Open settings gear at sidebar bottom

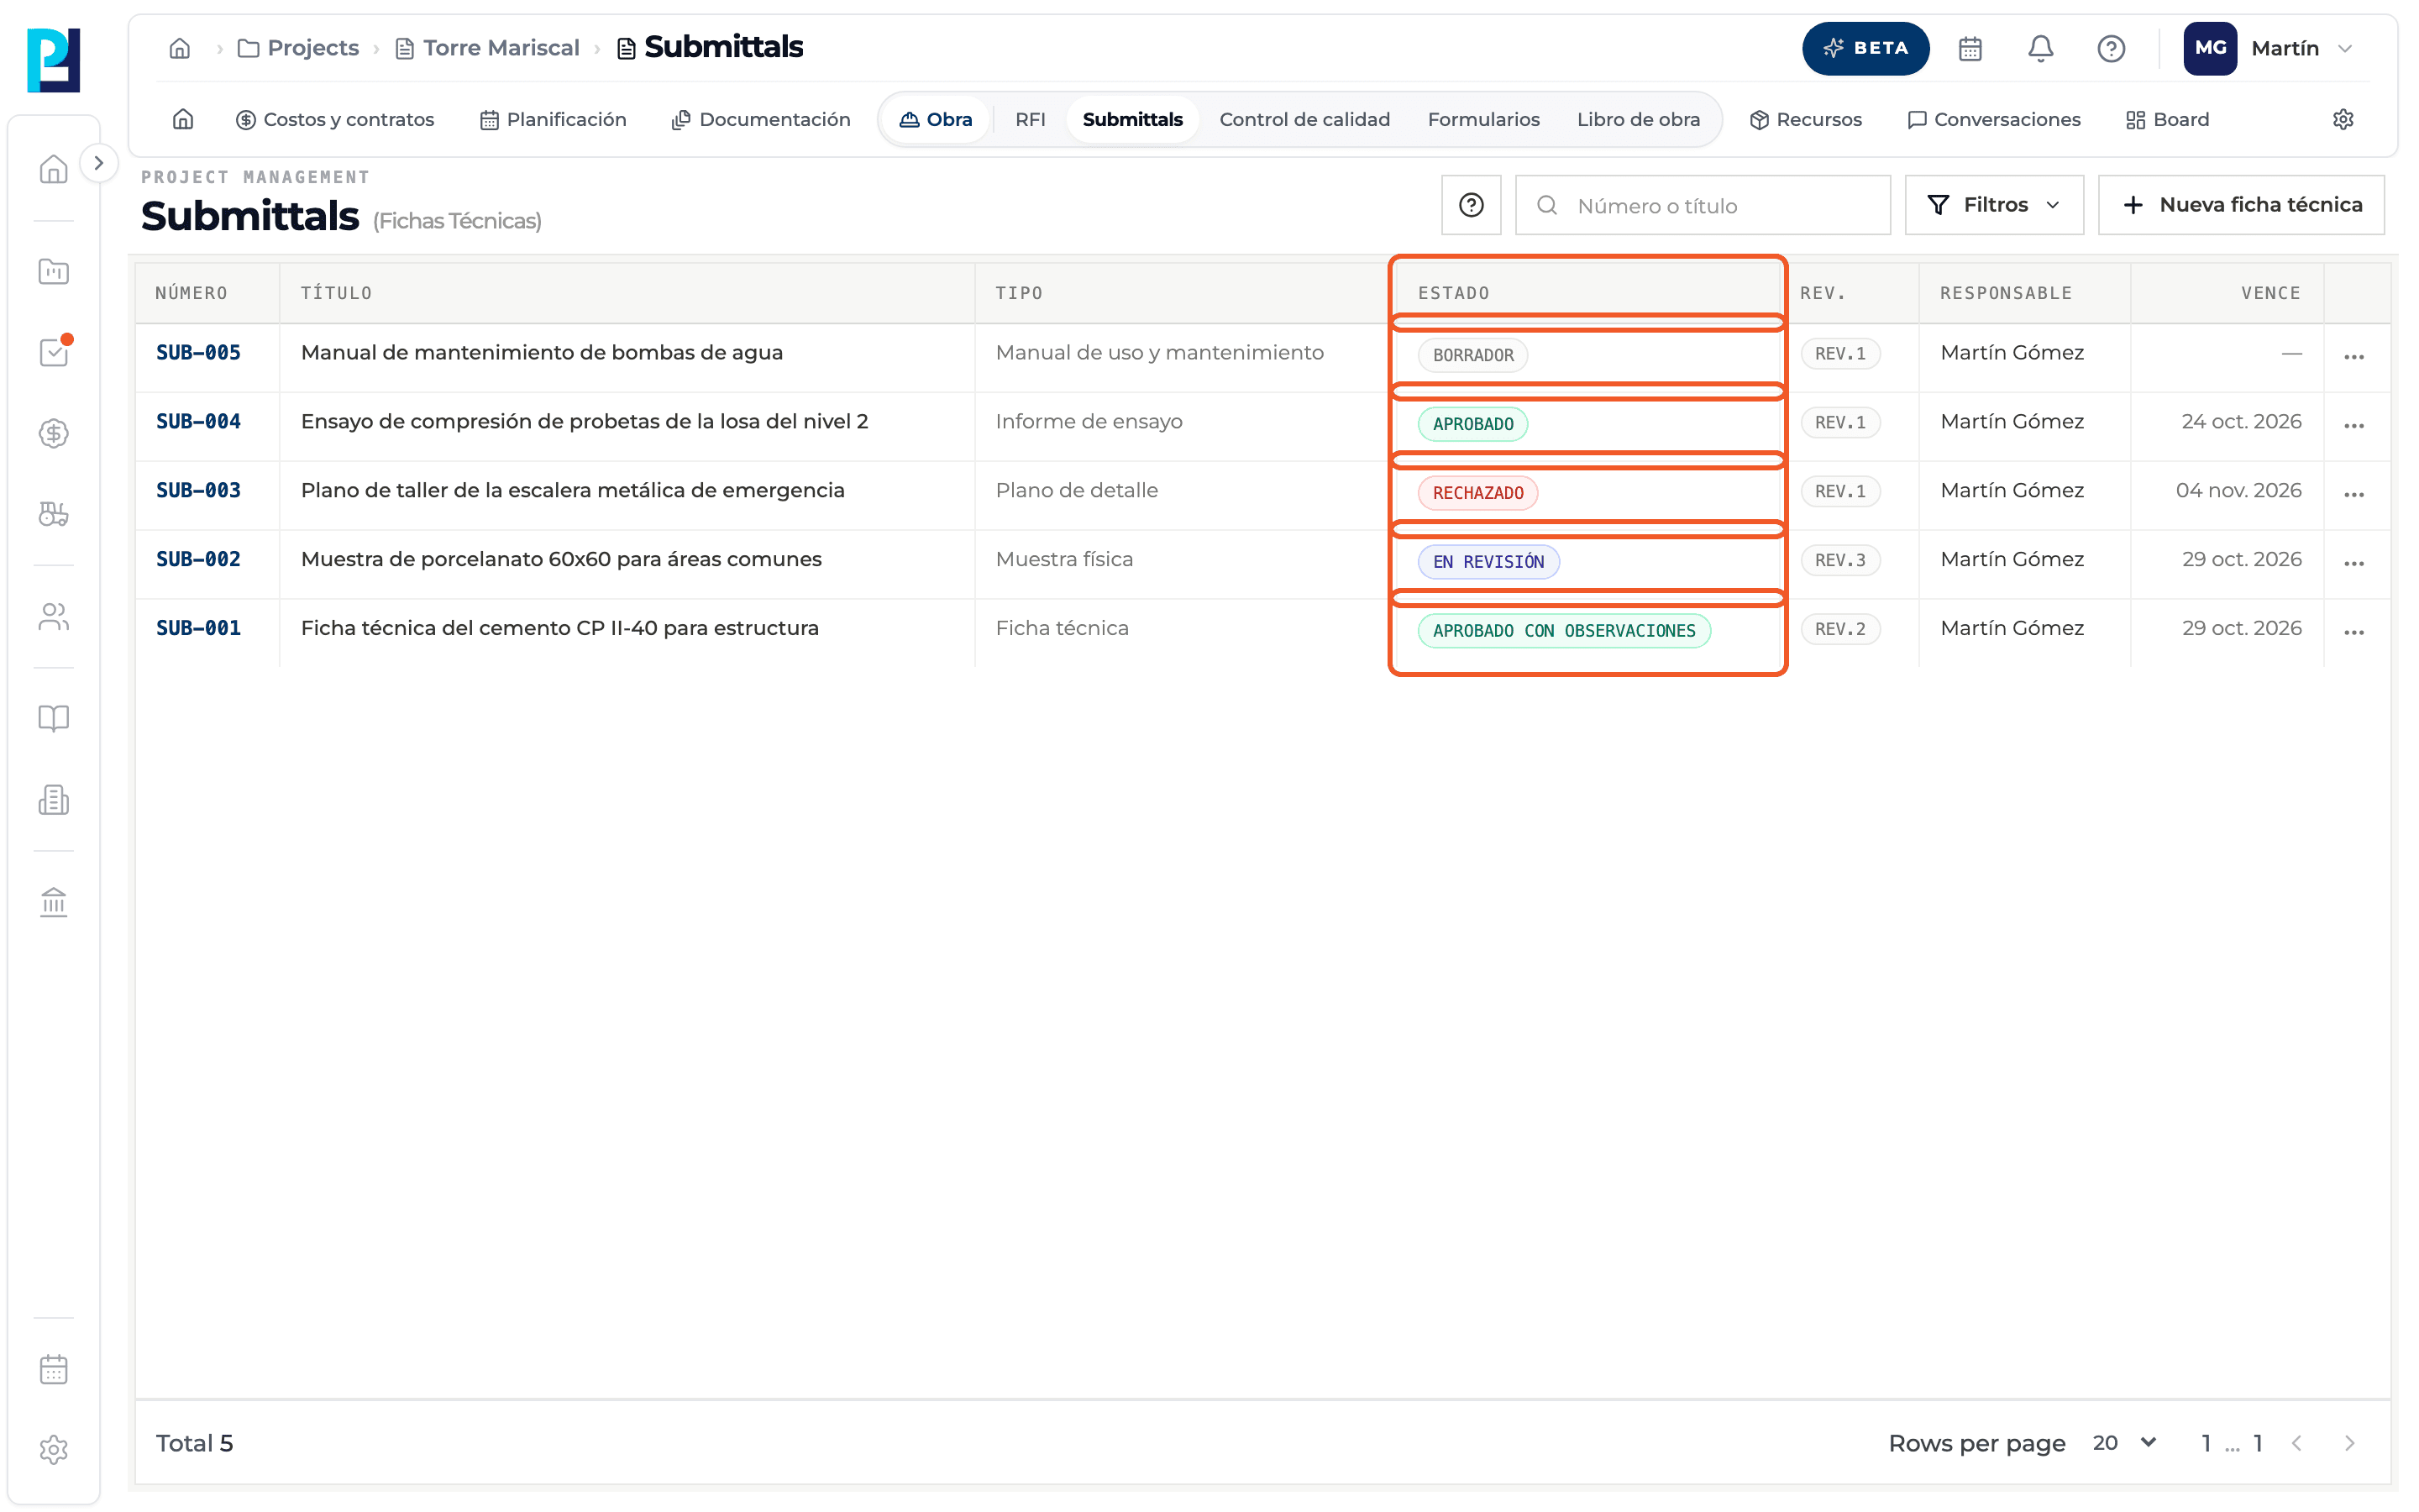click(x=53, y=1450)
